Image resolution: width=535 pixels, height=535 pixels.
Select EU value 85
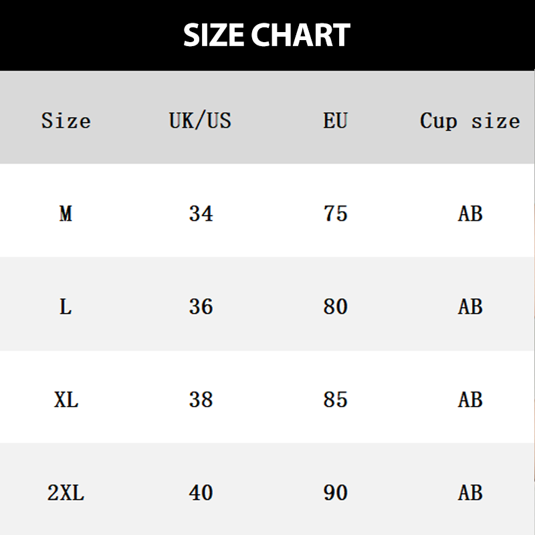(335, 400)
